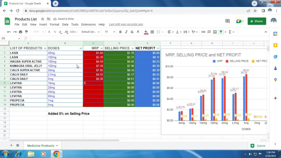Toggle strikethrough formatting

tap(132, 32)
